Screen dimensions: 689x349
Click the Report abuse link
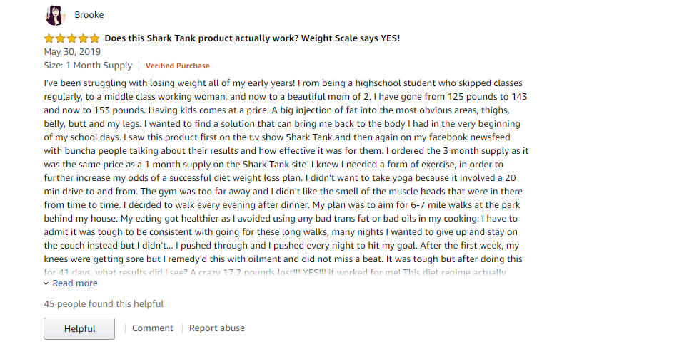pos(216,328)
